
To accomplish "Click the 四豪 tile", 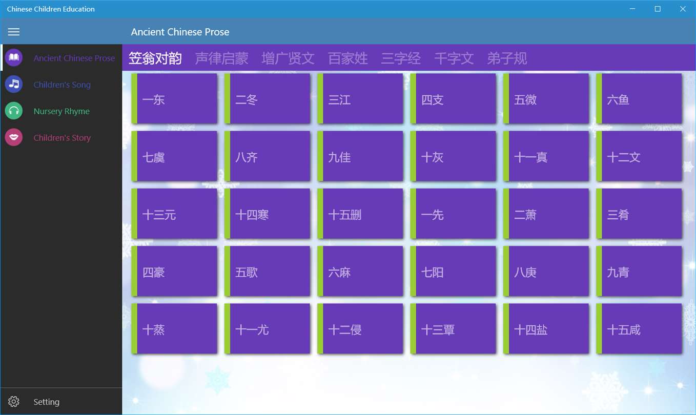I will [x=174, y=271].
